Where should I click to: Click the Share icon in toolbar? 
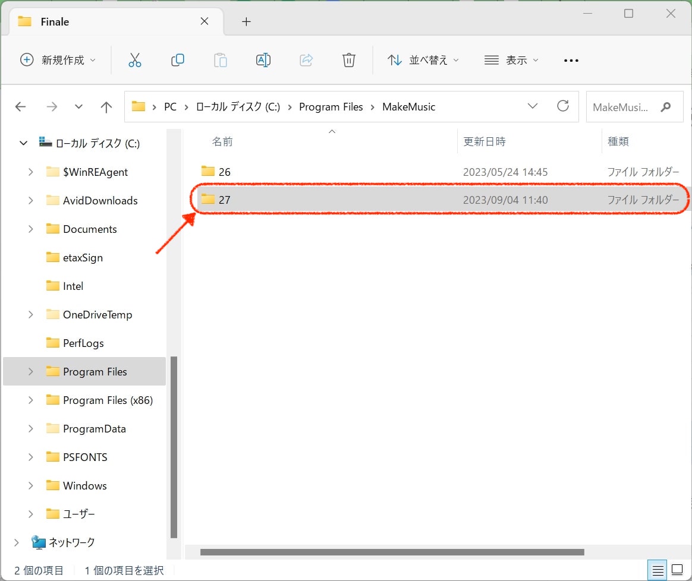(306, 60)
